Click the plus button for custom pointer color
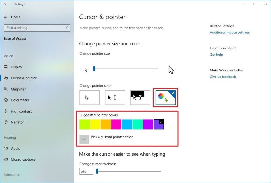This screenshot has width=271, height=183. (84, 139)
